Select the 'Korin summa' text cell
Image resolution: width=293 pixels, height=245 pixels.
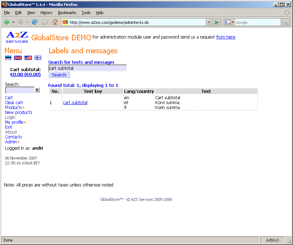click(168, 108)
